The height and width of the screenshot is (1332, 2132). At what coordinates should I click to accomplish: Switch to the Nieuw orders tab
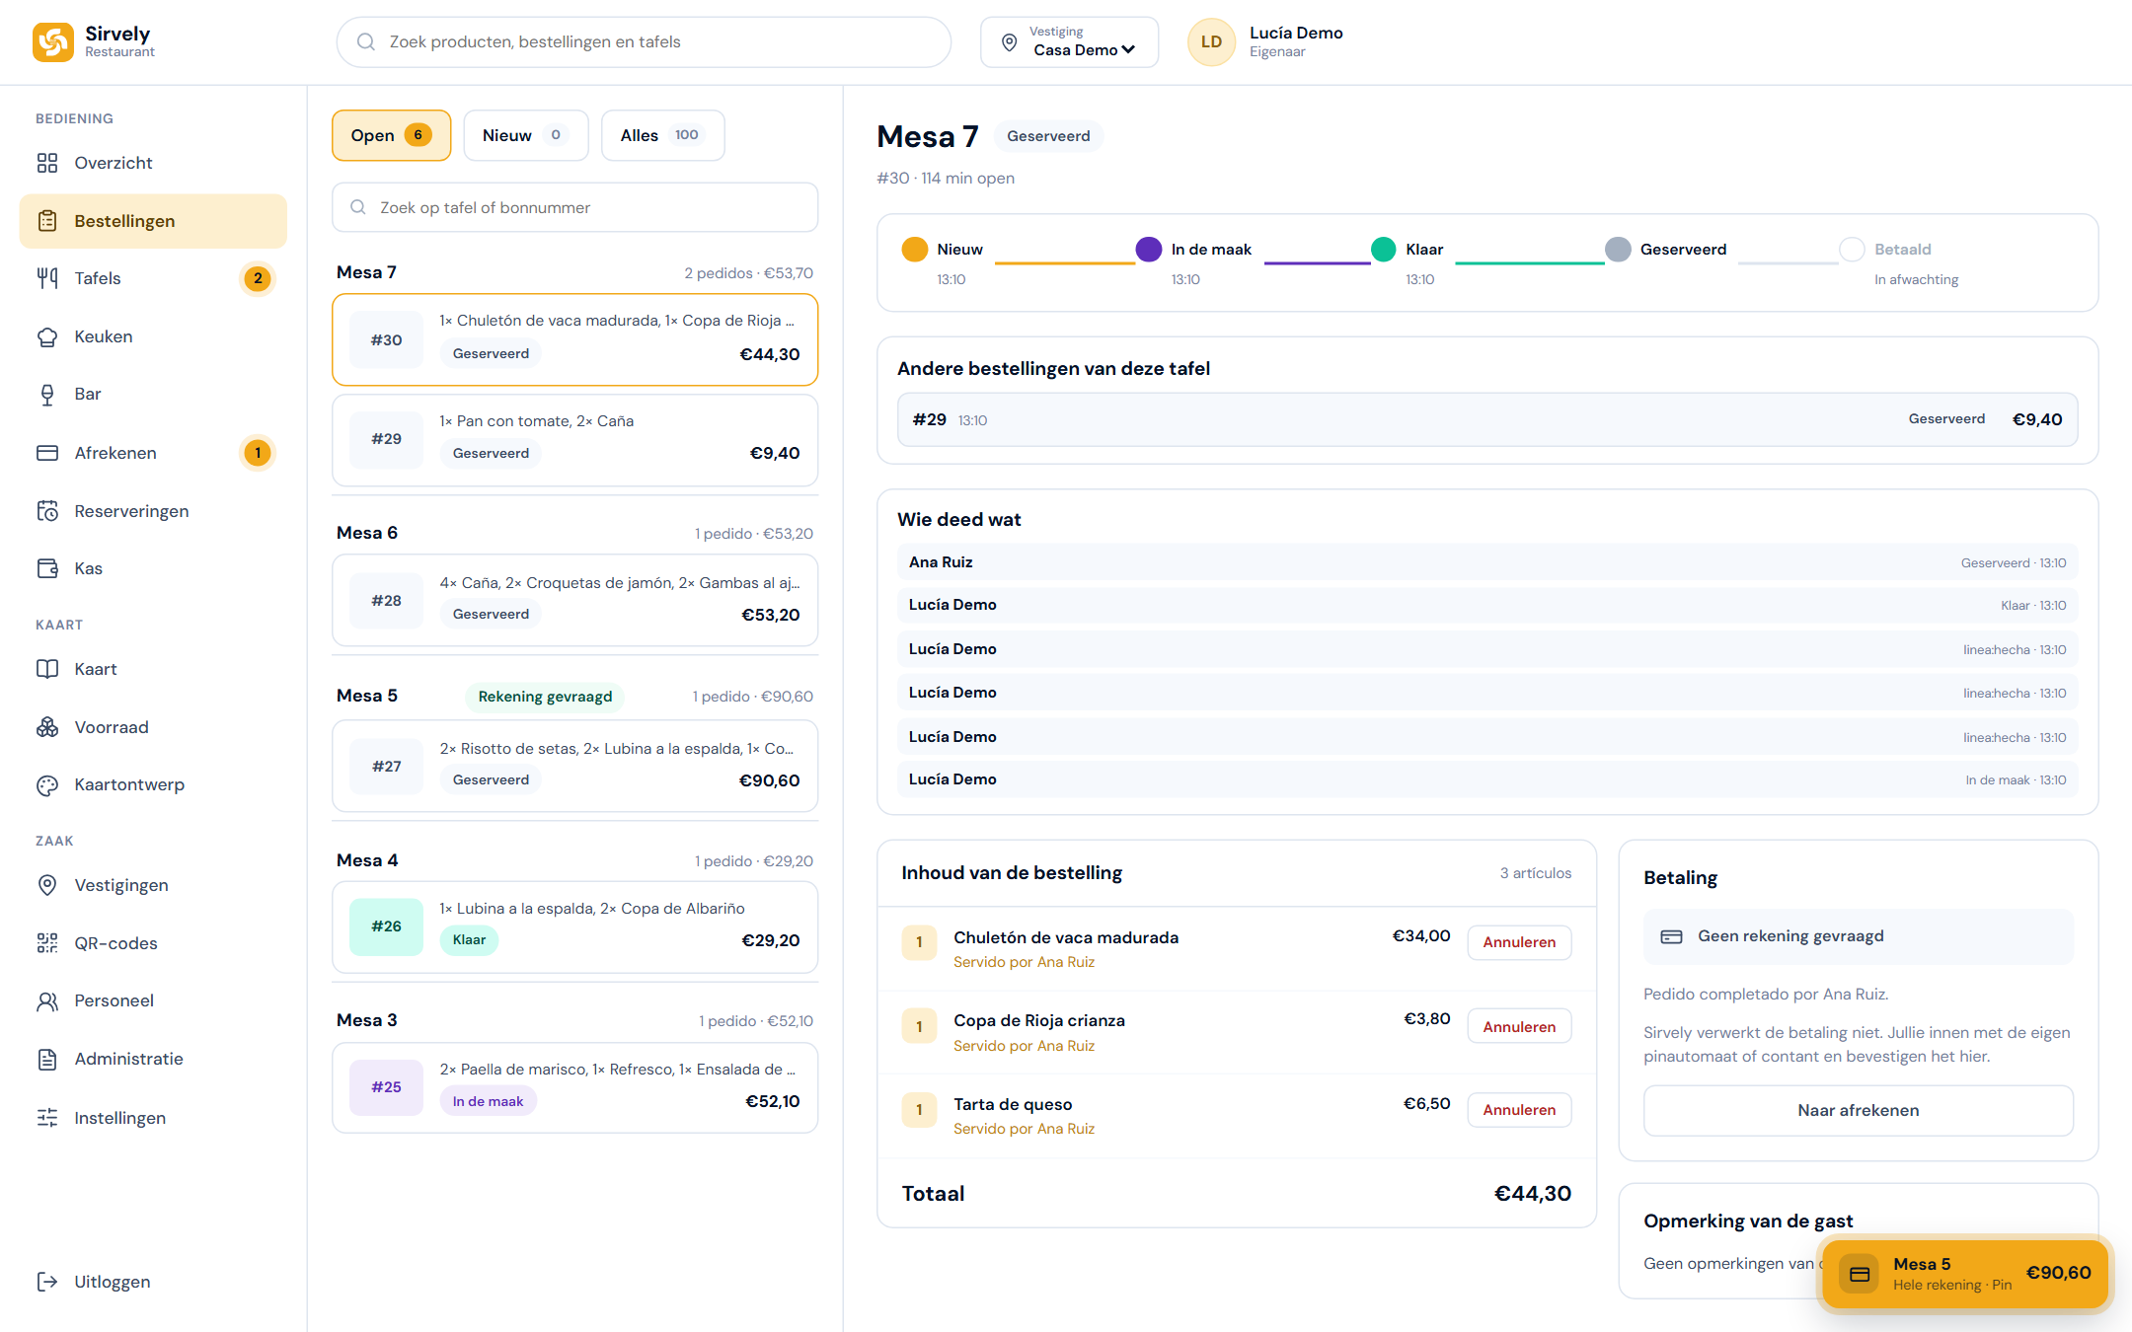tap(526, 135)
